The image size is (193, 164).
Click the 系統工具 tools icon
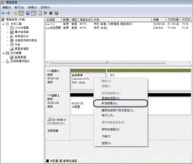click(7, 24)
